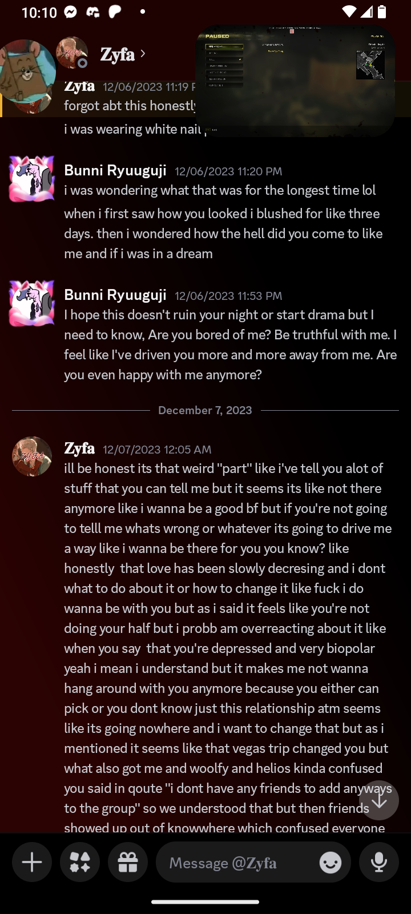
Task: Tap Bunni Ryuuguji avatar at 11:53 PM
Action: point(32,303)
